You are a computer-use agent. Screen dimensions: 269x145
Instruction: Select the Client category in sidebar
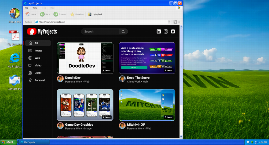38,73
